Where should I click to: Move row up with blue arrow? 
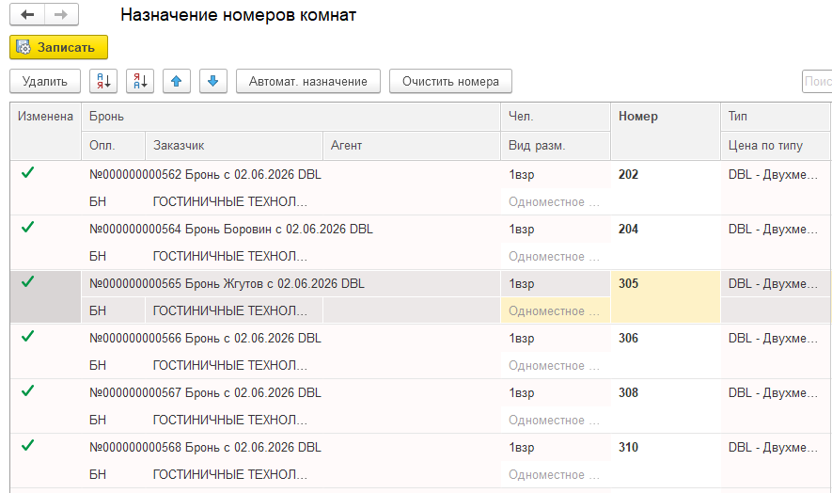click(177, 81)
